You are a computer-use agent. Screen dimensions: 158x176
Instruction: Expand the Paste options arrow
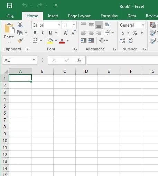(9, 42)
